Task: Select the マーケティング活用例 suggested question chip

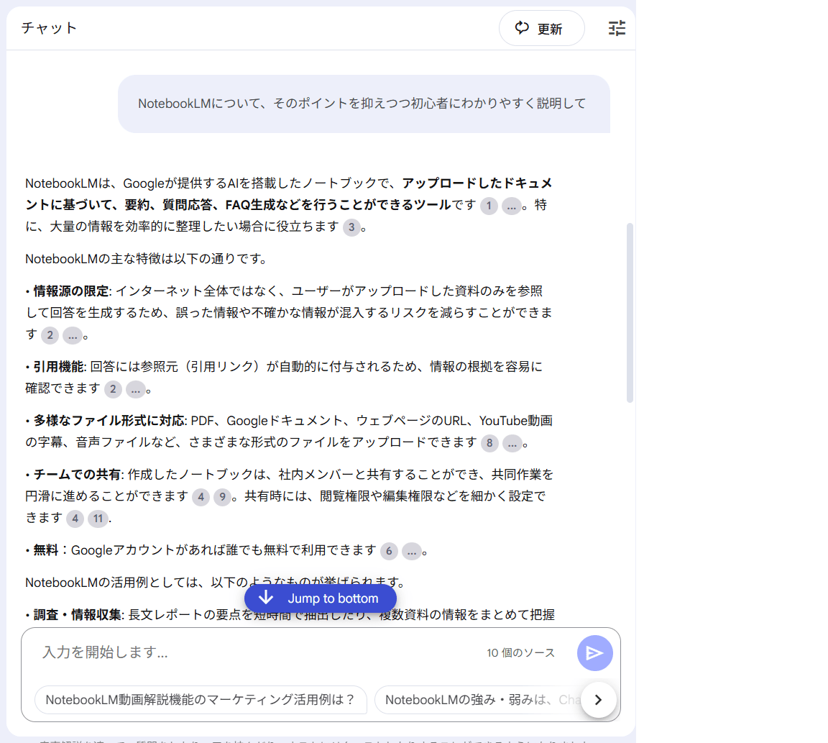Action: [201, 699]
